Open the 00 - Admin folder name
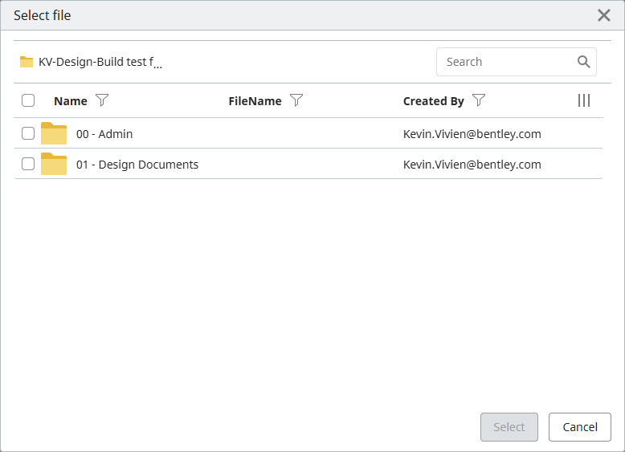This screenshot has width=625, height=452. click(x=104, y=134)
